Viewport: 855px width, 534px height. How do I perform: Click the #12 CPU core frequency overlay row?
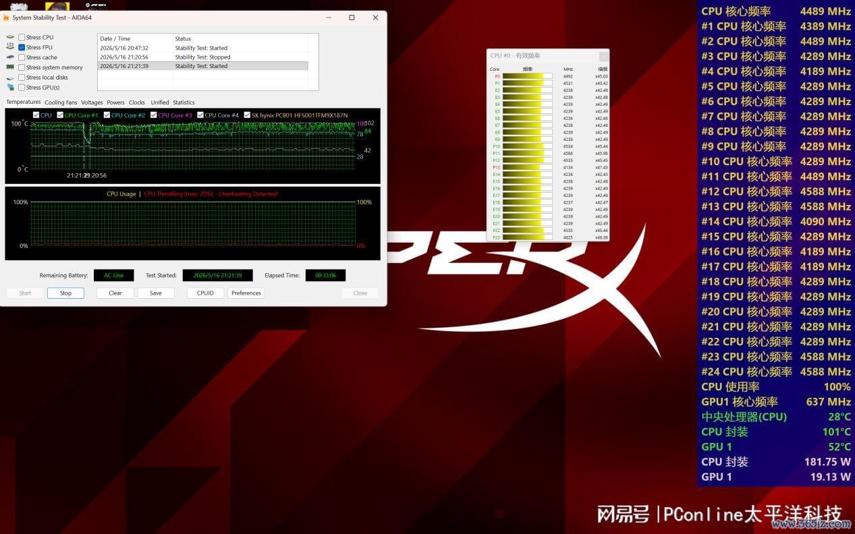pos(776,191)
